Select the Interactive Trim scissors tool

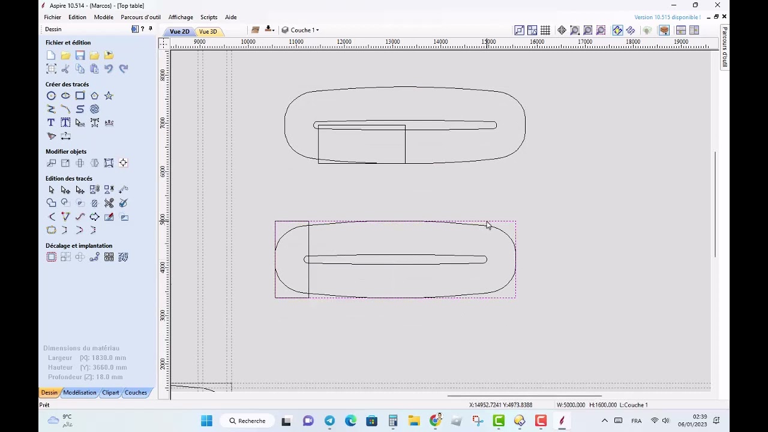(109, 203)
